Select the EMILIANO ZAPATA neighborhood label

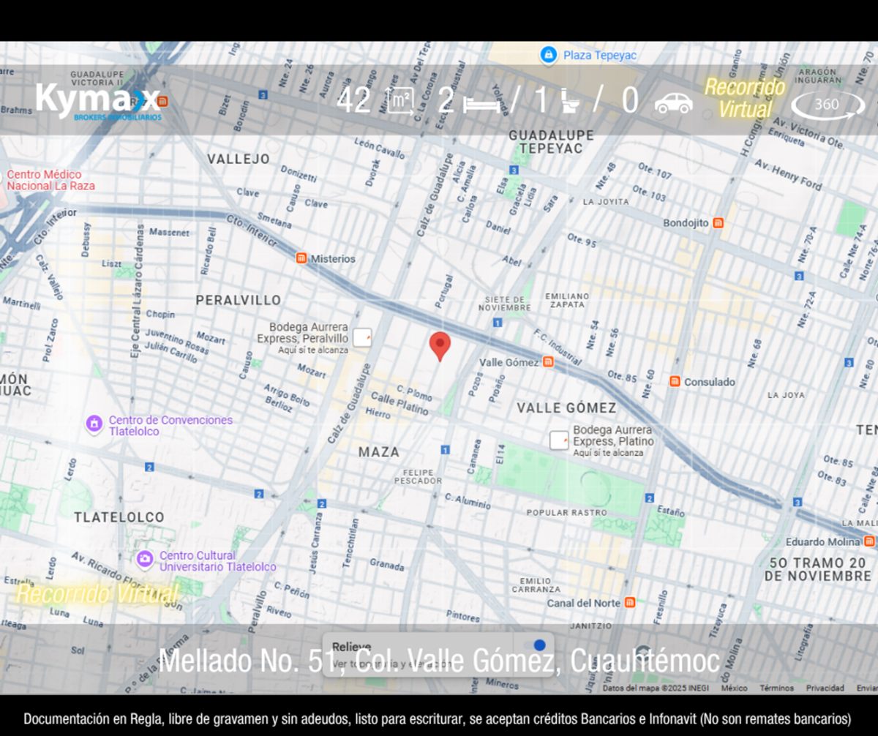pos(567,300)
